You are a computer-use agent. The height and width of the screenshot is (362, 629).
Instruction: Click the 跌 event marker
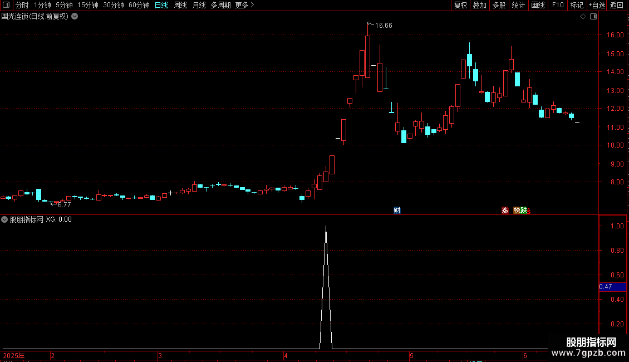tap(523, 211)
